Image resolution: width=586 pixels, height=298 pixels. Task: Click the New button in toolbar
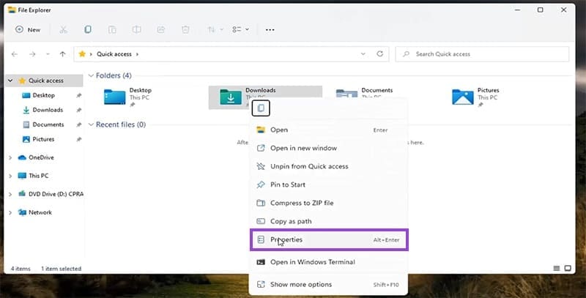coord(28,29)
